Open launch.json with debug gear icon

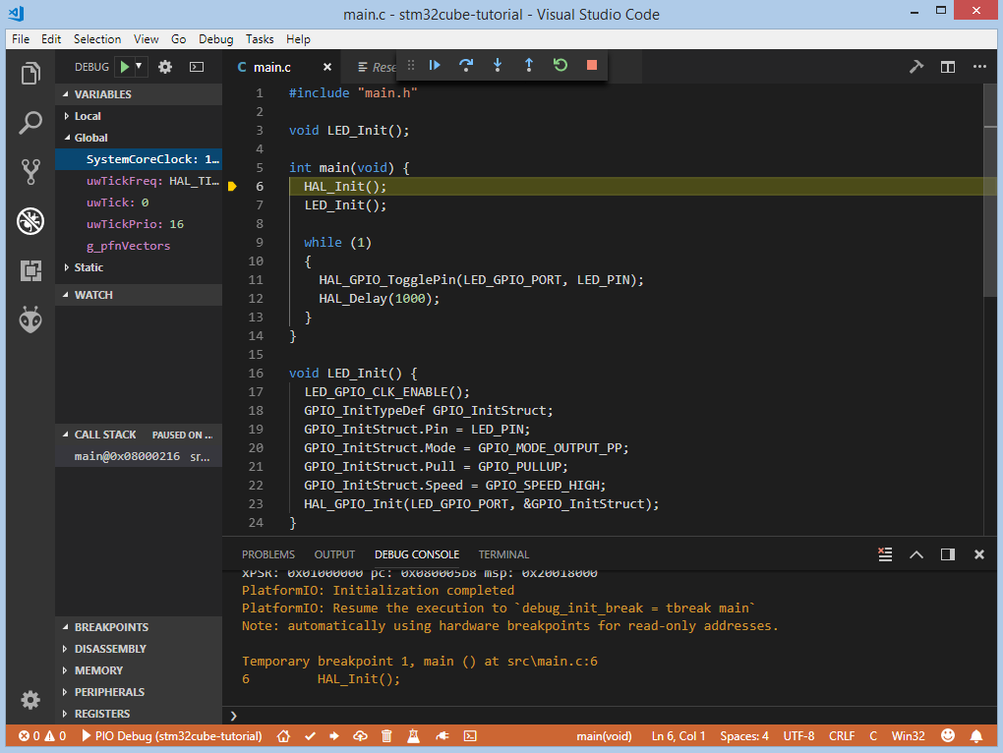click(x=165, y=67)
